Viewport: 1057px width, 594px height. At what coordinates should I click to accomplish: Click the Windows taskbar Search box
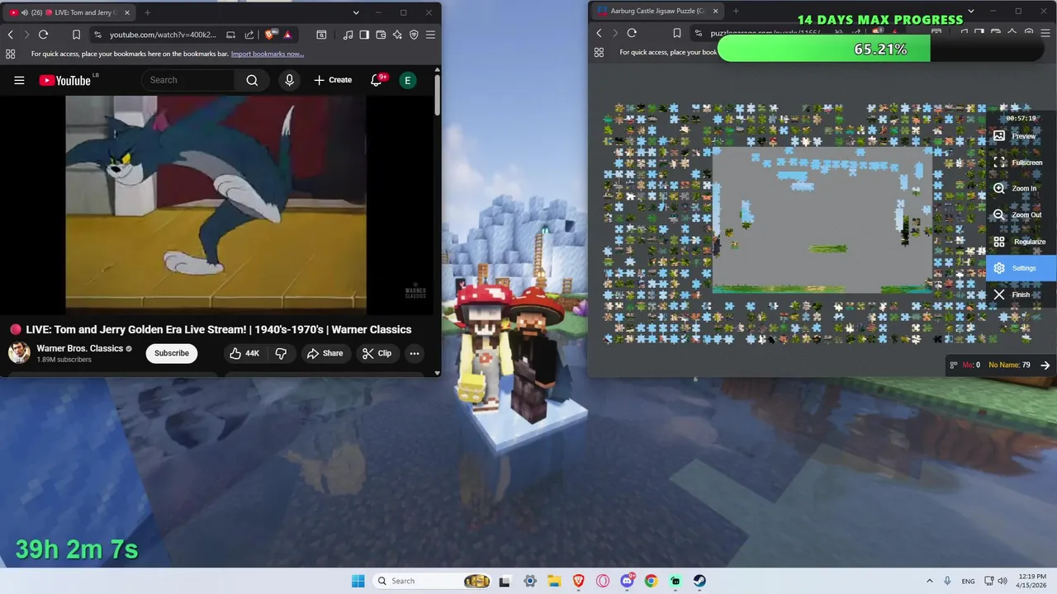coord(434,581)
